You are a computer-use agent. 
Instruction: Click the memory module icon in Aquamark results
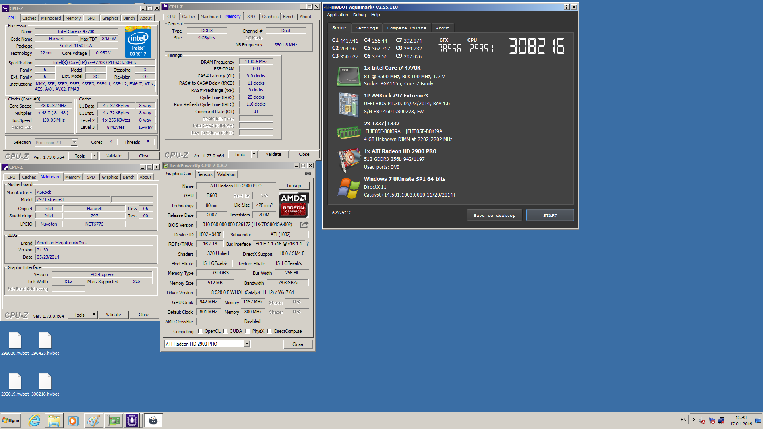pyautogui.click(x=349, y=133)
